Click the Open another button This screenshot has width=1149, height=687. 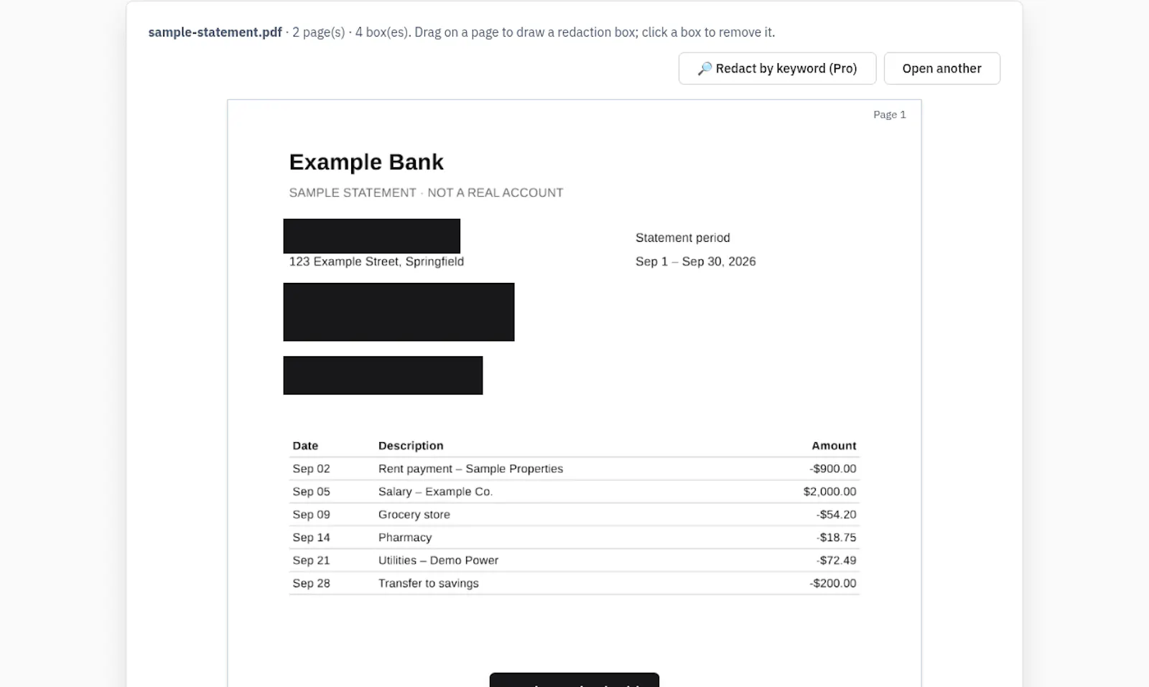click(941, 68)
